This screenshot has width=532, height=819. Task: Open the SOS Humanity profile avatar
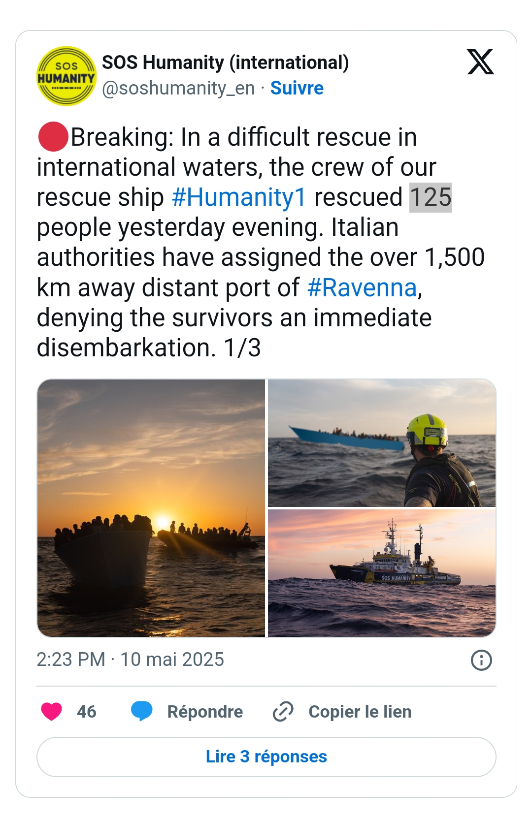(x=66, y=76)
